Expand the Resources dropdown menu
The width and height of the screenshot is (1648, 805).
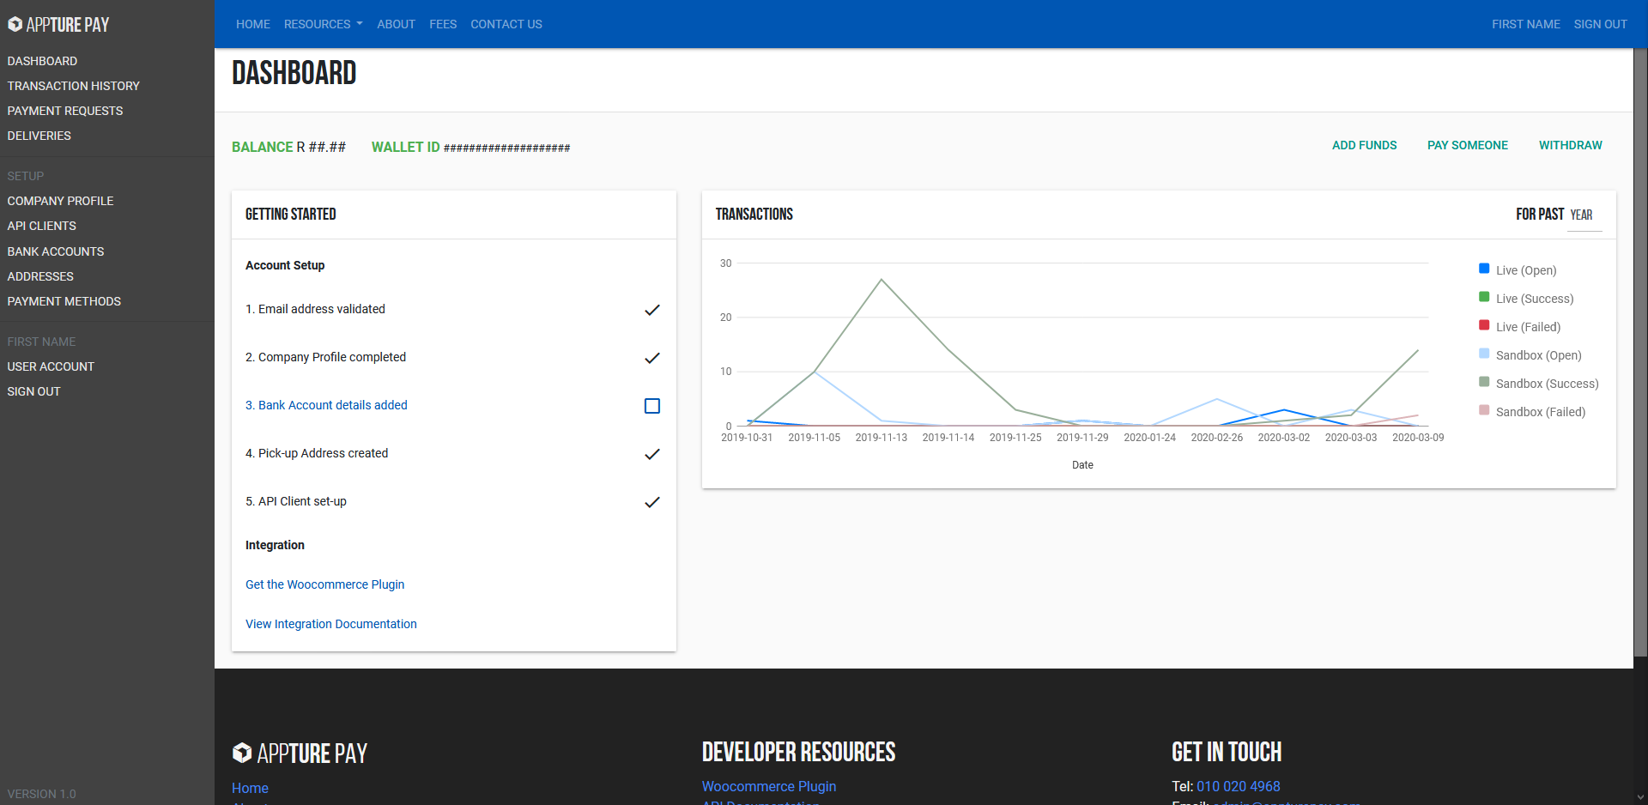click(323, 24)
